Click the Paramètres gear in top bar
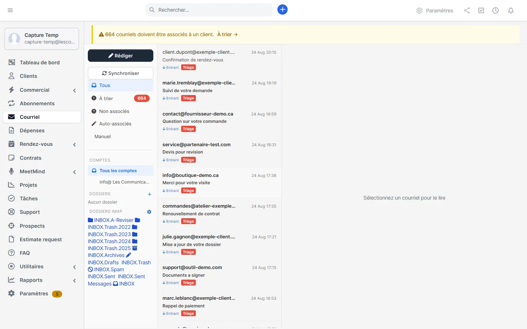Image resolution: width=527 pixels, height=329 pixels. coord(435,11)
